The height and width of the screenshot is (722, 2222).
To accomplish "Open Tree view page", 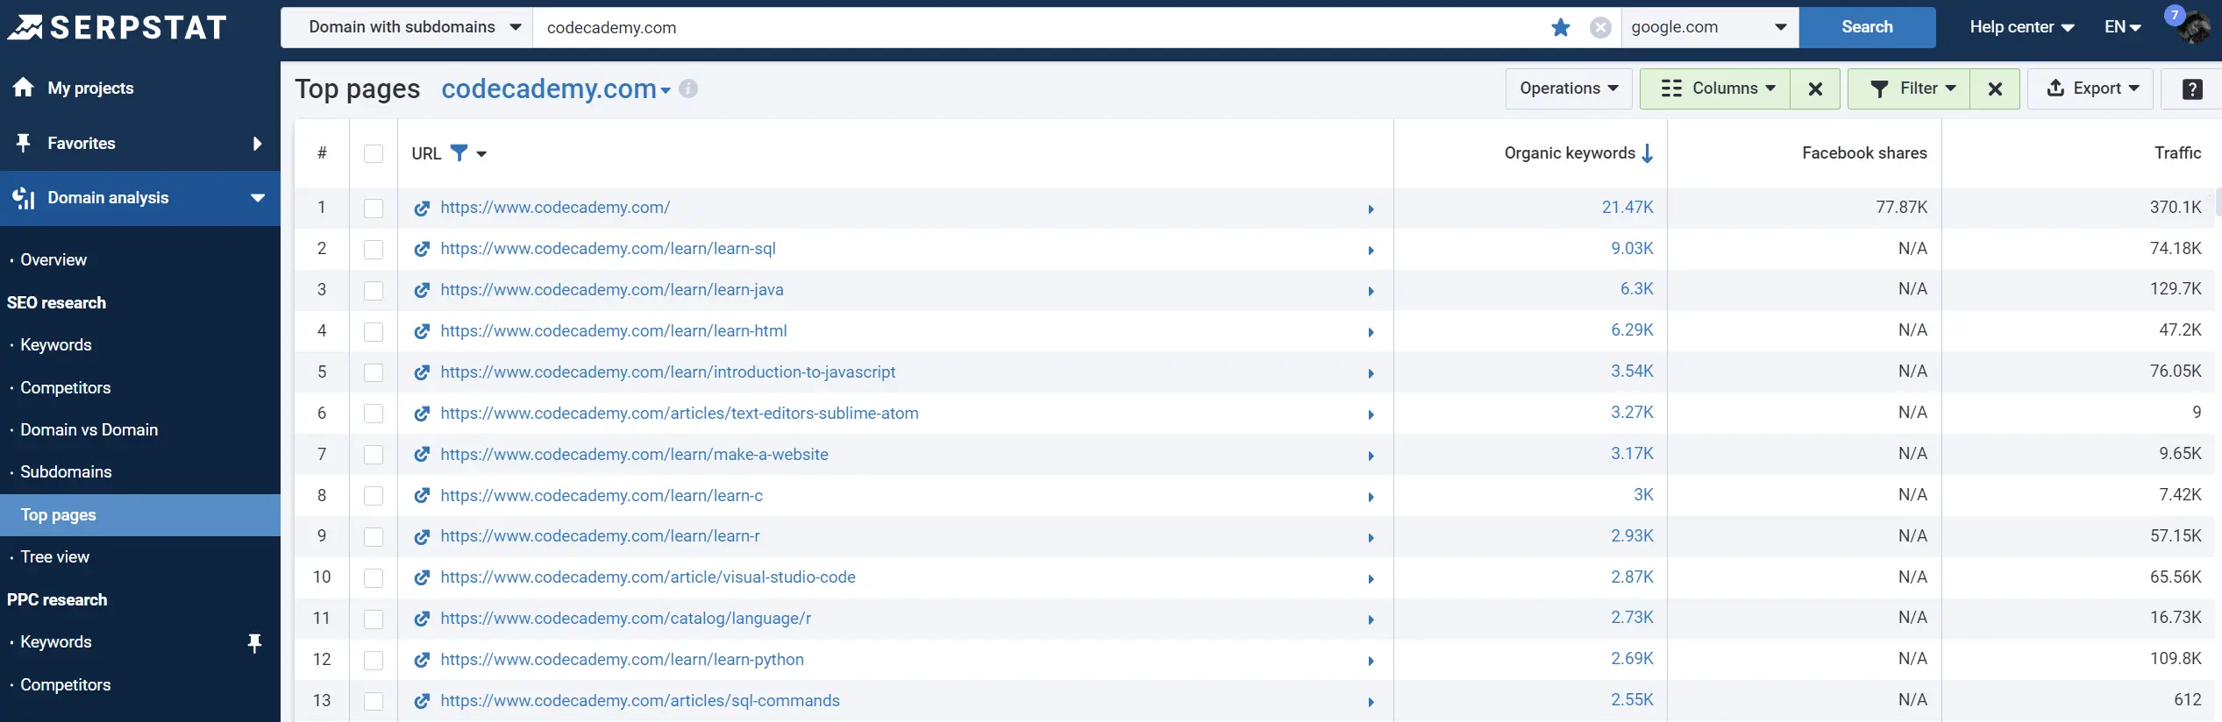I will 55,557.
